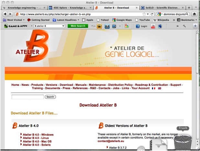This screenshot has width=200, height=151.
Task: Open the Atelier B 4.0 - Solaris download
Action: coord(37,145)
